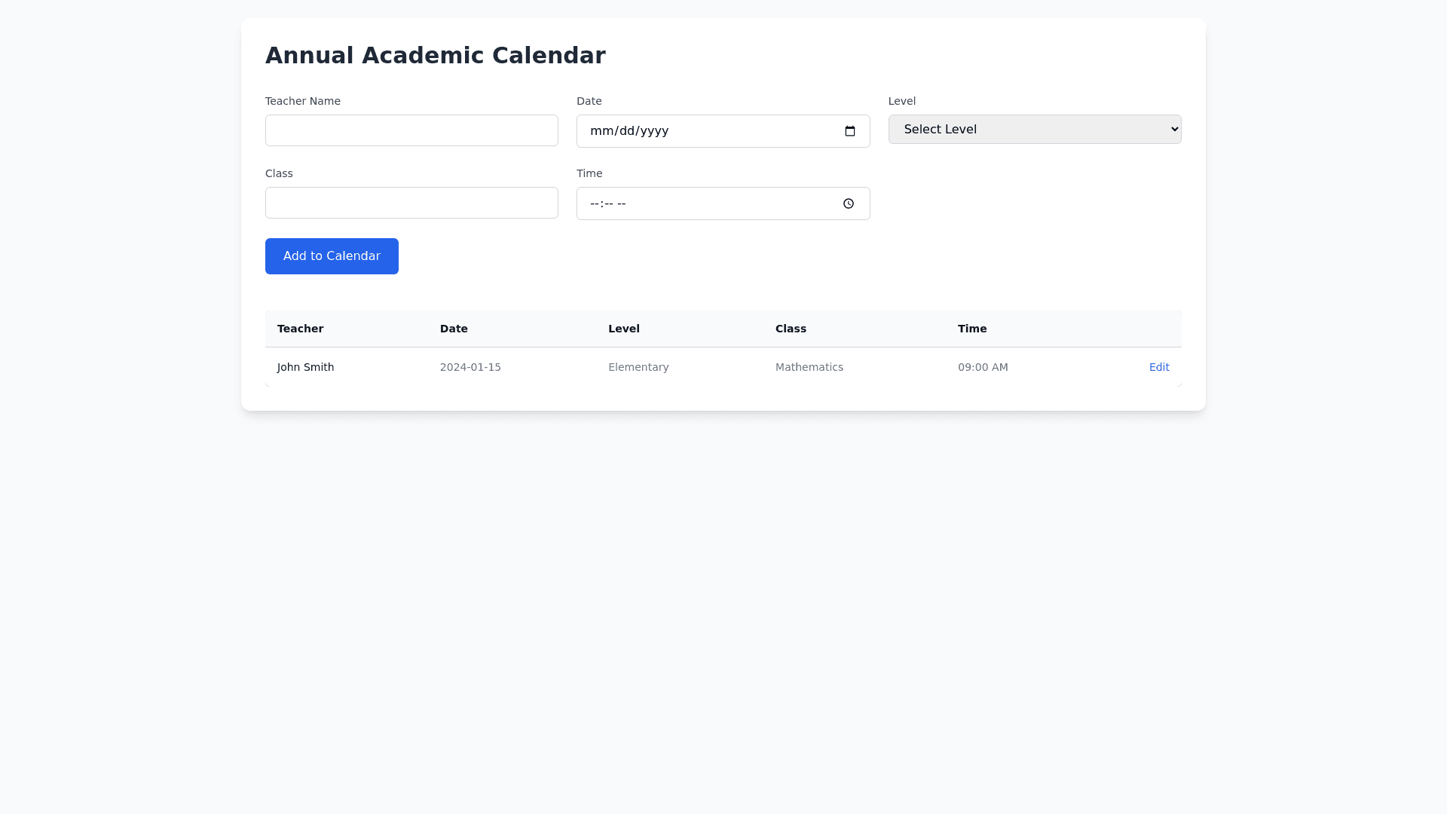Click the Class column header in table
The image size is (1447, 814).
[x=791, y=329]
